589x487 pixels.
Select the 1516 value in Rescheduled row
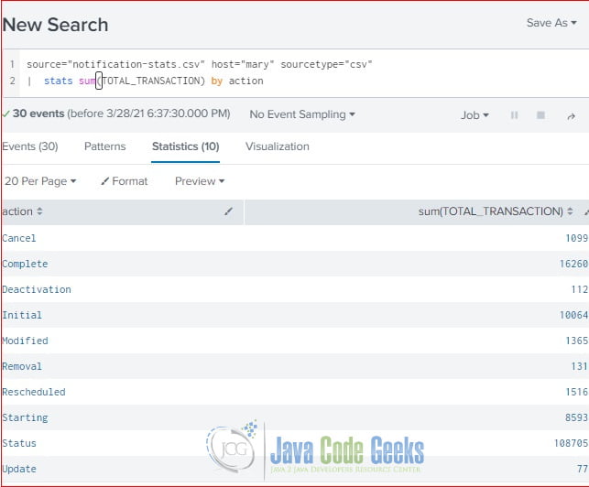click(576, 392)
